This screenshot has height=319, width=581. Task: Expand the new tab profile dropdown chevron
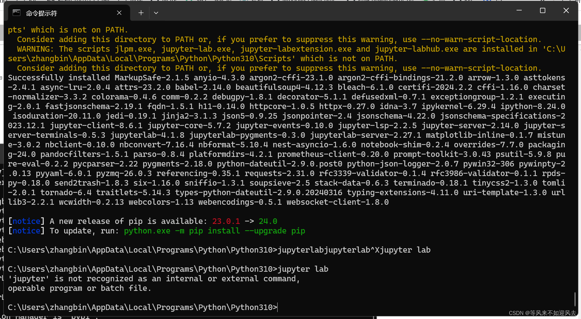156,13
